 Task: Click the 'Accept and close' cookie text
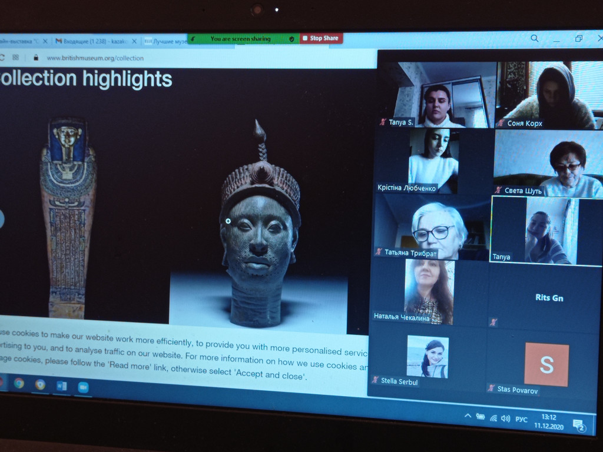(270, 374)
